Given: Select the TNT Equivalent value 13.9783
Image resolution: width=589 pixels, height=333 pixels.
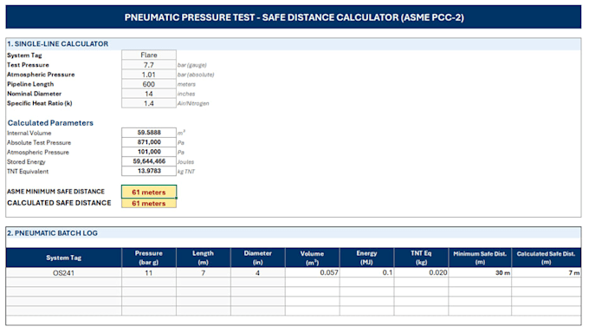Looking at the screenshot, I should click(x=149, y=171).
